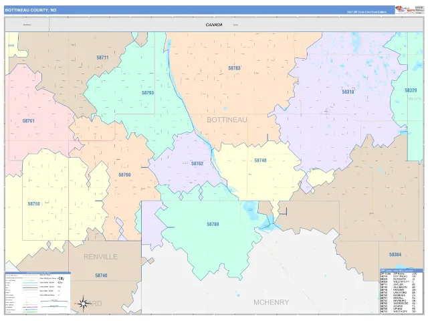Select the 58318 ZIP code label
428x321 pixels.
pyautogui.click(x=348, y=92)
